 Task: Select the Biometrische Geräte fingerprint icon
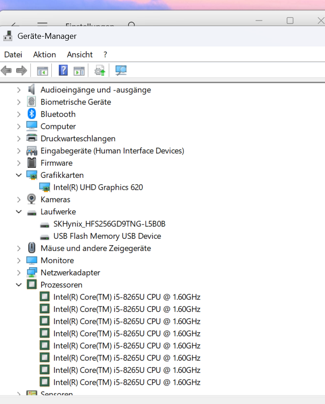[32, 102]
